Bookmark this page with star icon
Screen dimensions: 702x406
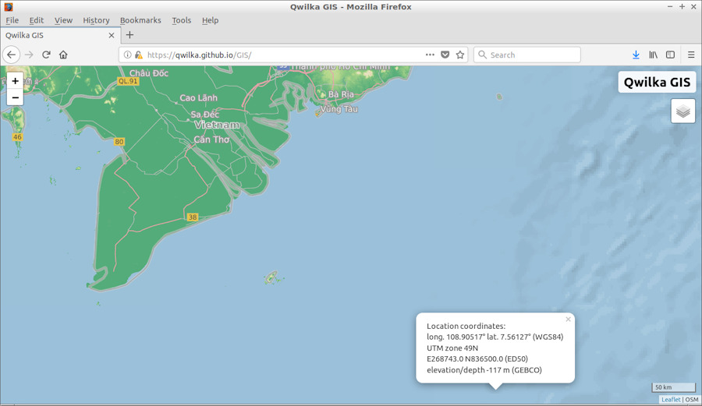click(x=459, y=55)
